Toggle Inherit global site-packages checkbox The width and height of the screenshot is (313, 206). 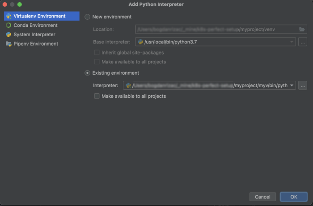click(97, 52)
